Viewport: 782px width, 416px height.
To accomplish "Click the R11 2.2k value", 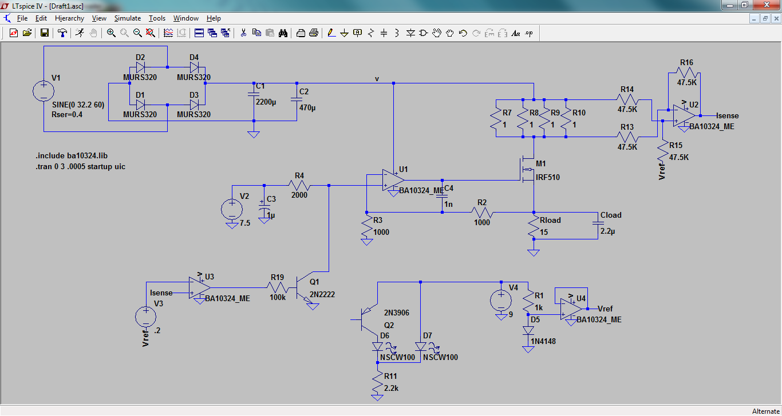I will click(x=392, y=388).
